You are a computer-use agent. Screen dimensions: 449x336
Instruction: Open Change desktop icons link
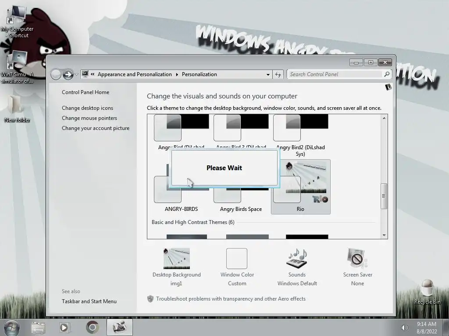click(x=87, y=108)
